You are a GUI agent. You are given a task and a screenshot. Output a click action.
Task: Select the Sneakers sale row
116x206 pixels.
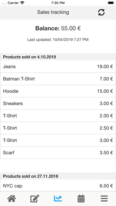[x=58, y=103]
